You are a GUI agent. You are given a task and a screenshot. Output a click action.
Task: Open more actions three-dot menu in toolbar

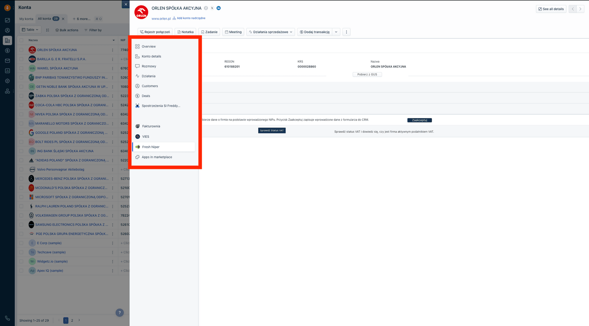coord(346,32)
